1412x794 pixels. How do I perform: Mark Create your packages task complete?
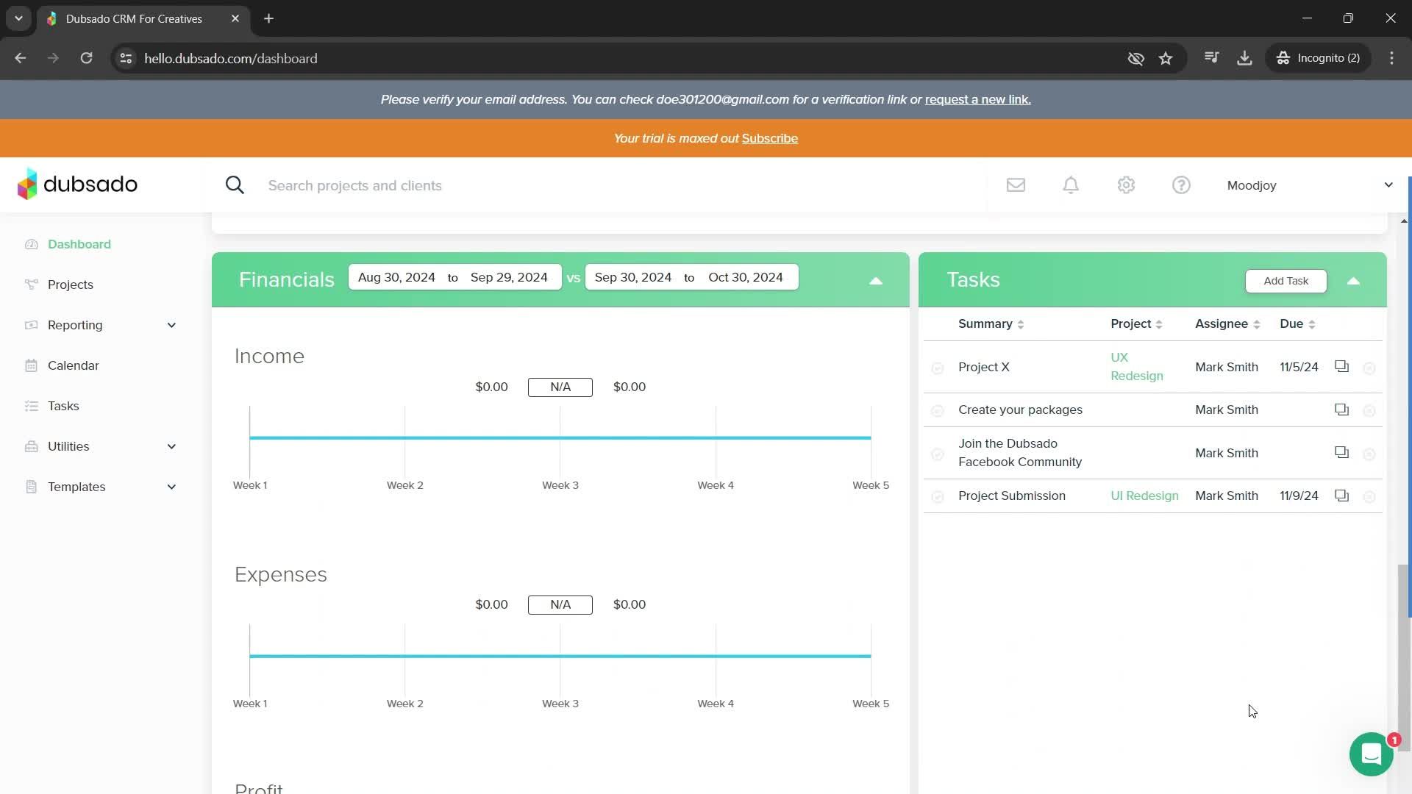[937, 410]
